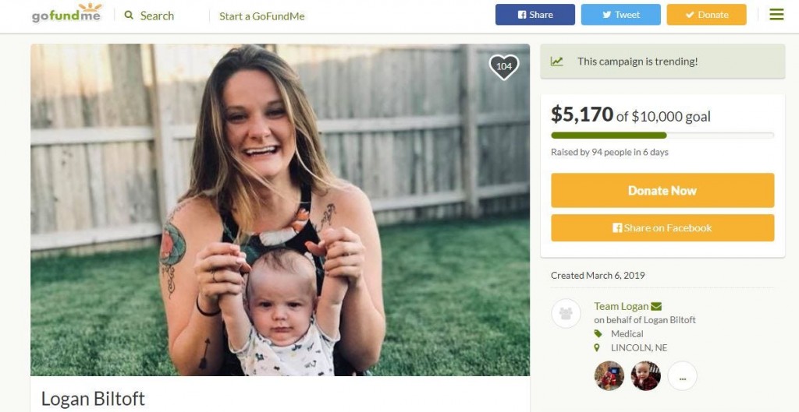Click the GoFundMe logo
This screenshot has height=412, width=799.
(x=66, y=14)
